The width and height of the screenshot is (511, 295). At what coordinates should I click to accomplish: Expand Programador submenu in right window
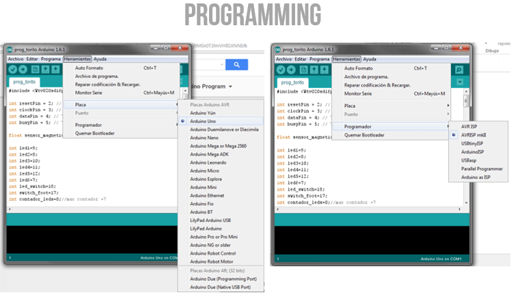tap(390, 126)
